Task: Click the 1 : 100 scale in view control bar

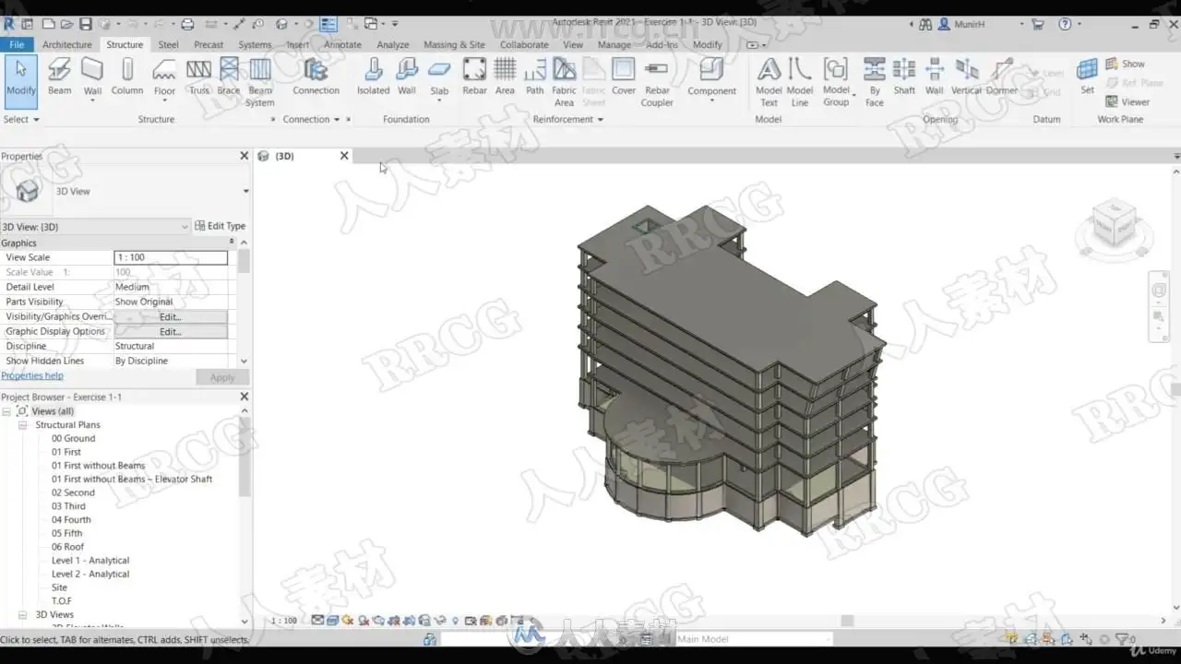Action: coord(284,621)
